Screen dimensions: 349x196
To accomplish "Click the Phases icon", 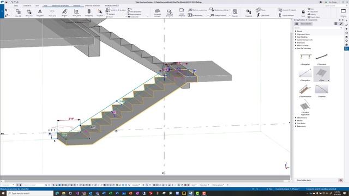I will (x=261, y=10).
